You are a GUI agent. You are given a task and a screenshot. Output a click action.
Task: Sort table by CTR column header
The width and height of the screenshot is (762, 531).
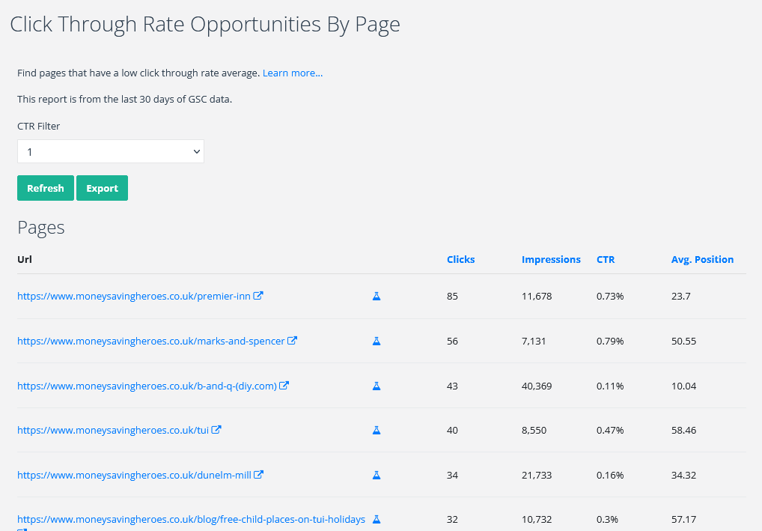[606, 260]
